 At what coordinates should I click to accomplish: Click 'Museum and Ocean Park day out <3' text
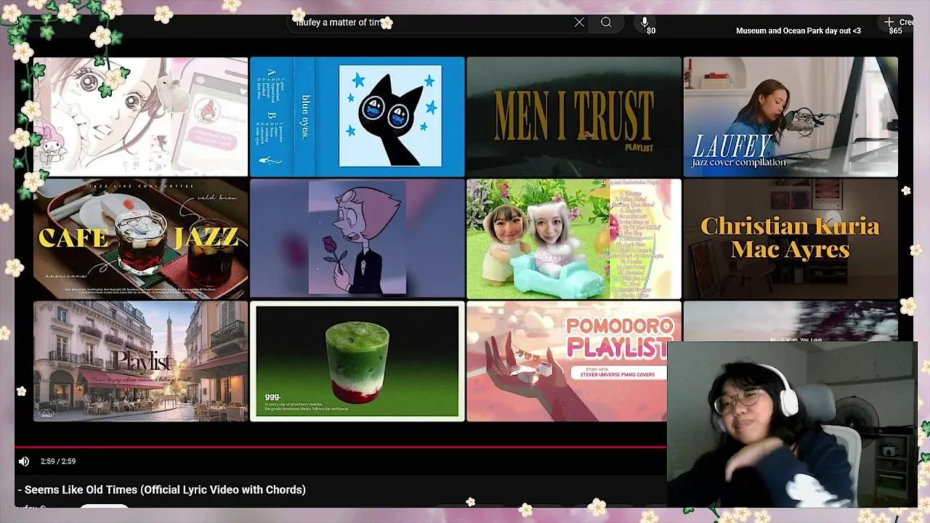click(798, 31)
